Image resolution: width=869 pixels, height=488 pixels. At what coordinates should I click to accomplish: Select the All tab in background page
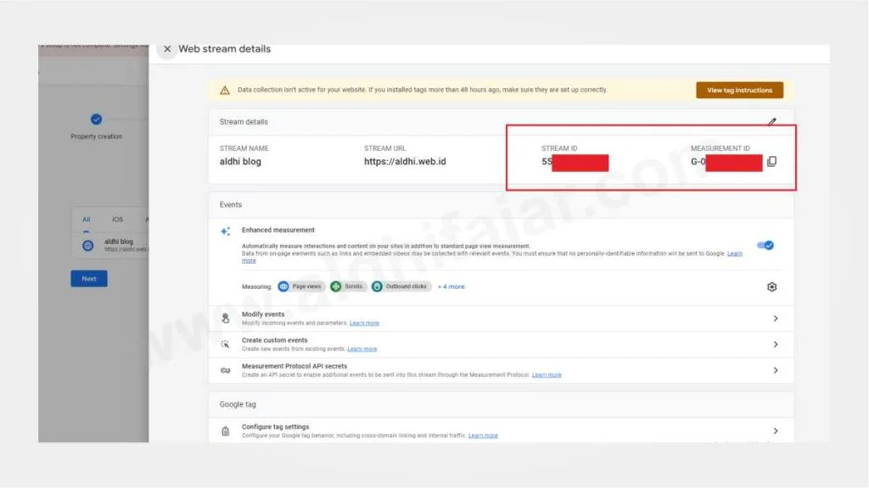[86, 219]
